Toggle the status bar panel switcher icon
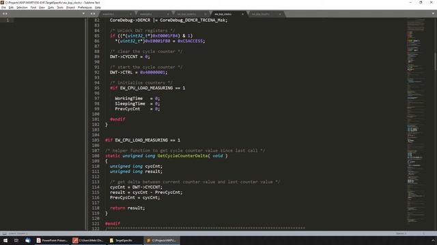The height and width of the screenshot is (245, 437). tap(4, 233)
